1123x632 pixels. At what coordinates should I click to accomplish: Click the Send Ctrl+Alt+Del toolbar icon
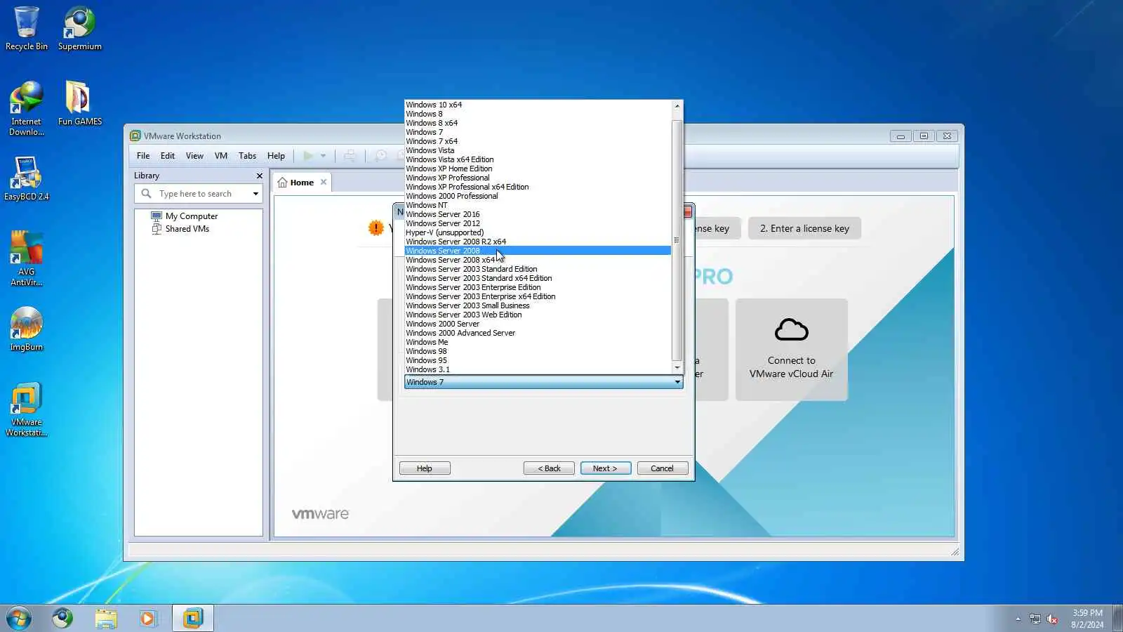click(x=350, y=156)
